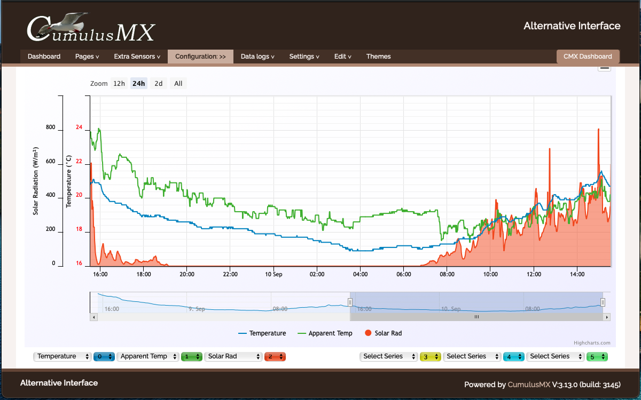
Task: Open the Apparent Temp series dropdown
Action: tap(148, 356)
